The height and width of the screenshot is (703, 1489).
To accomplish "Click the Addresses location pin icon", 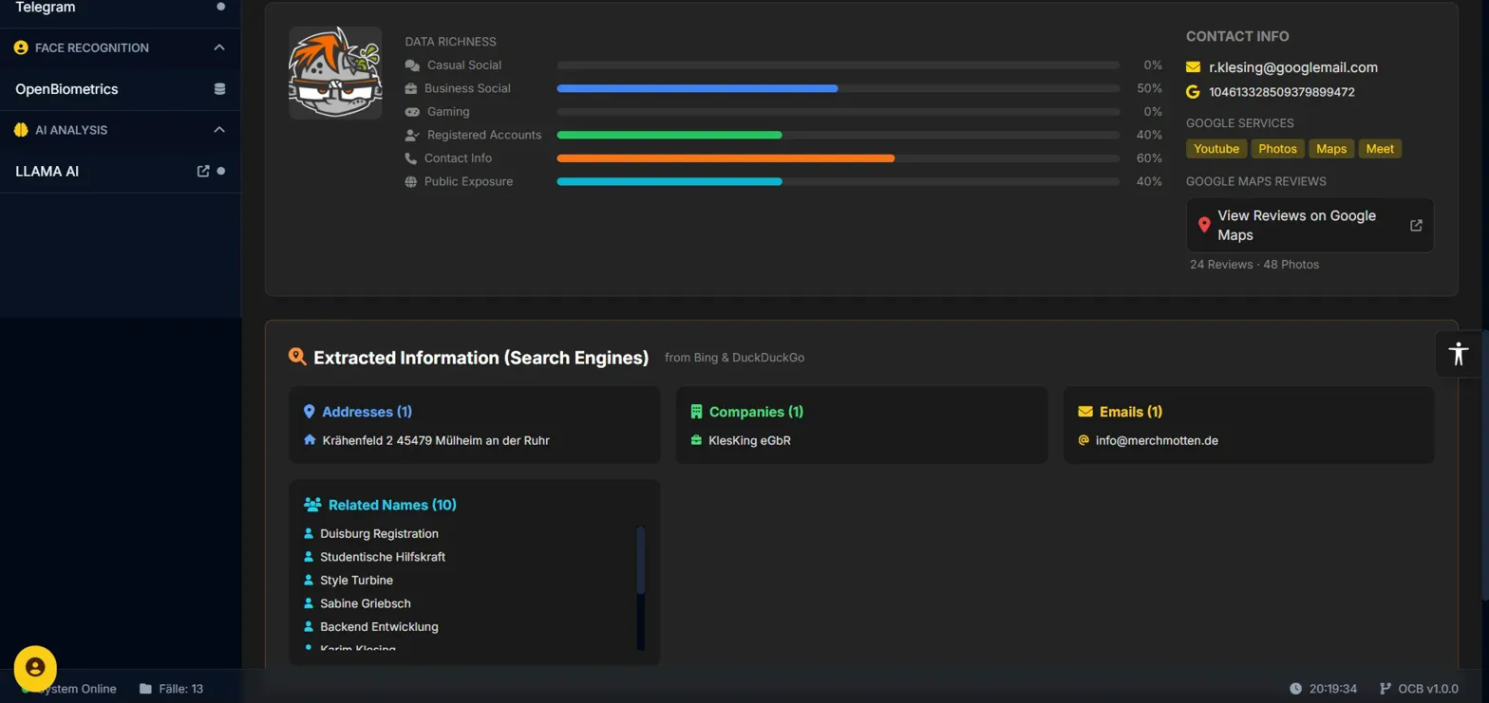I will [309, 412].
